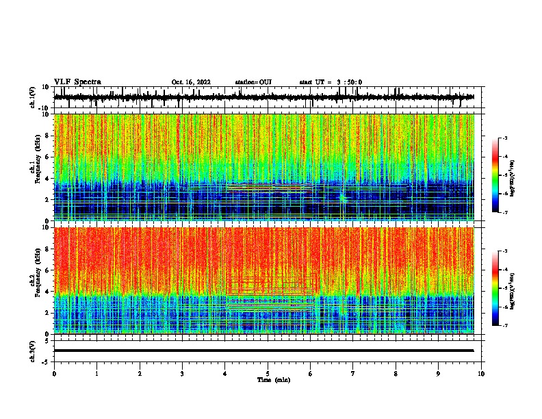542x419 pixels.
Task: Click the "-3" label on ch.1 colorbar
Action: coord(505,138)
